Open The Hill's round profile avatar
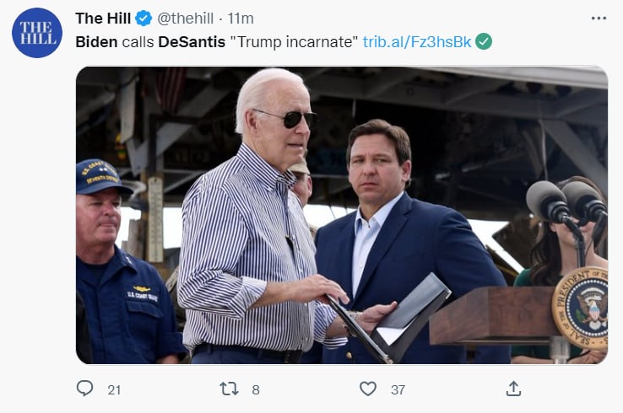The width and height of the screenshot is (623, 413). point(37,33)
